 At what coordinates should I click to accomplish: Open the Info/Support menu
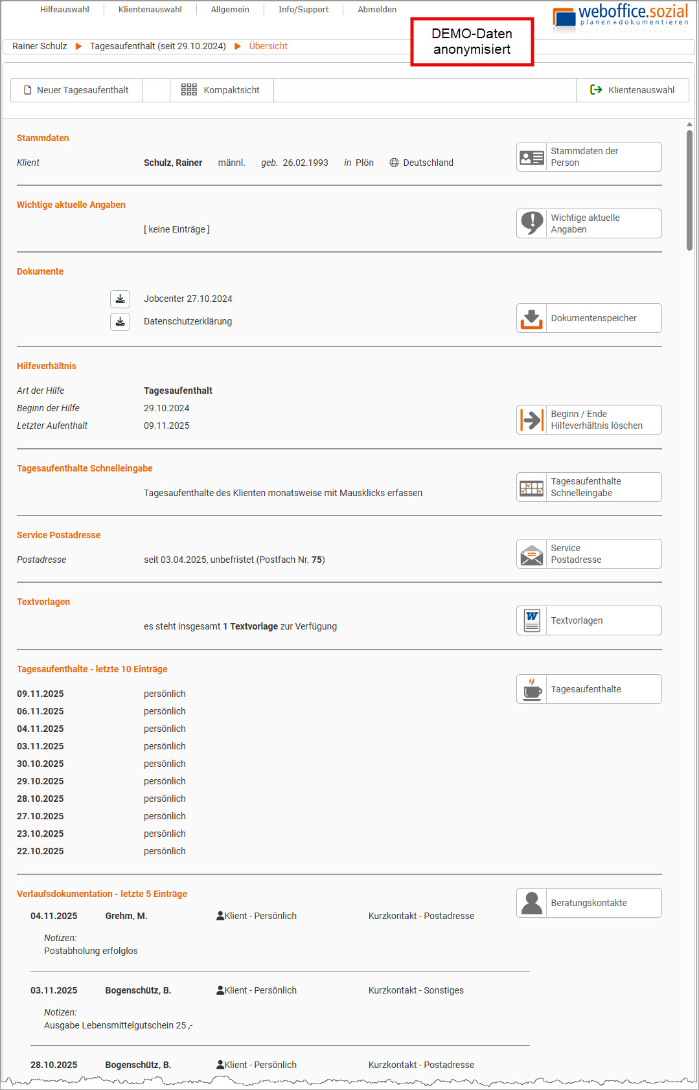coord(303,10)
